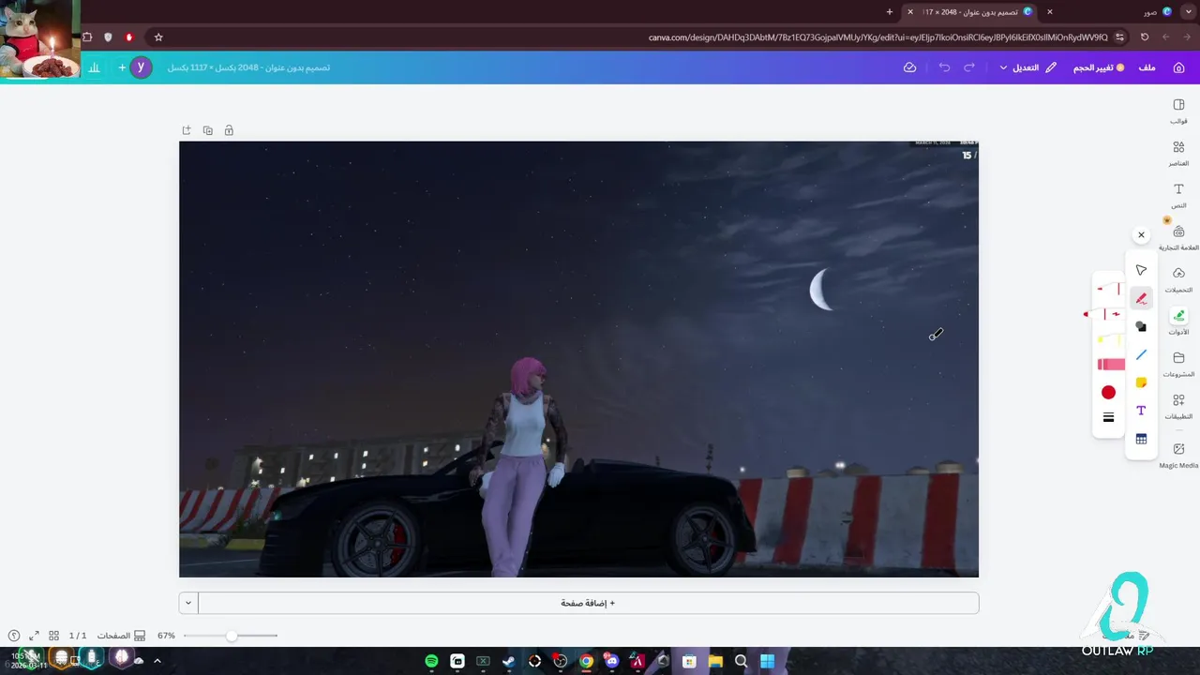The height and width of the screenshot is (675, 1200).
Task: Open the التطبيقات (Apps) panel
Action: (x=1178, y=407)
